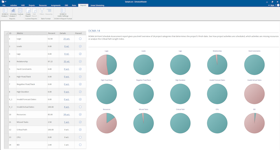Open the 0 act. link for Hard Constraints
The image size is (280, 150).
pyautogui.click(x=67, y=69)
